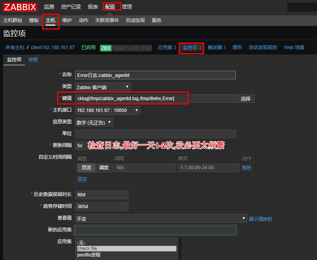The width and height of the screenshot is (317, 260).
Task: Click 添加 to add custom interval
Action: [82, 179]
